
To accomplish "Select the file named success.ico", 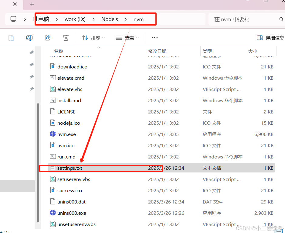I will click(x=70, y=191).
